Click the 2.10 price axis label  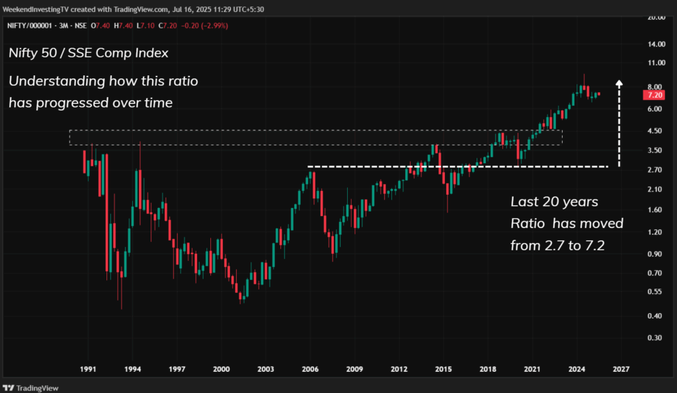coord(655,190)
